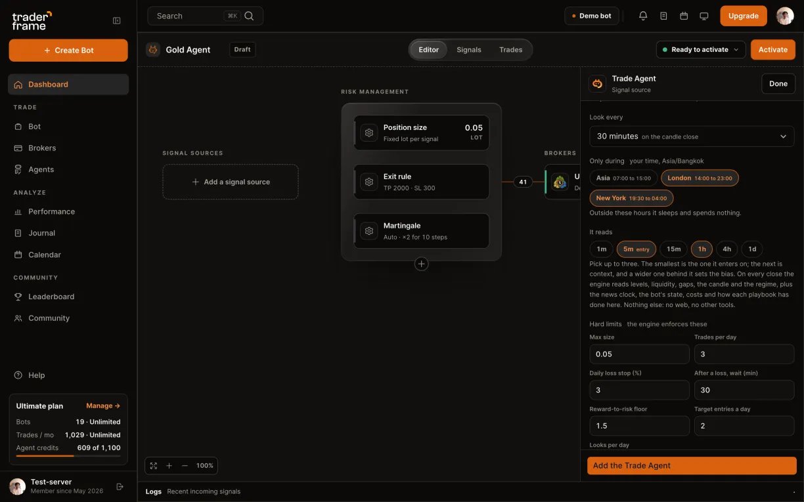This screenshot has width=804, height=502.
Task: Click the fit-to-screen canvas icon
Action: (x=154, y=465)
